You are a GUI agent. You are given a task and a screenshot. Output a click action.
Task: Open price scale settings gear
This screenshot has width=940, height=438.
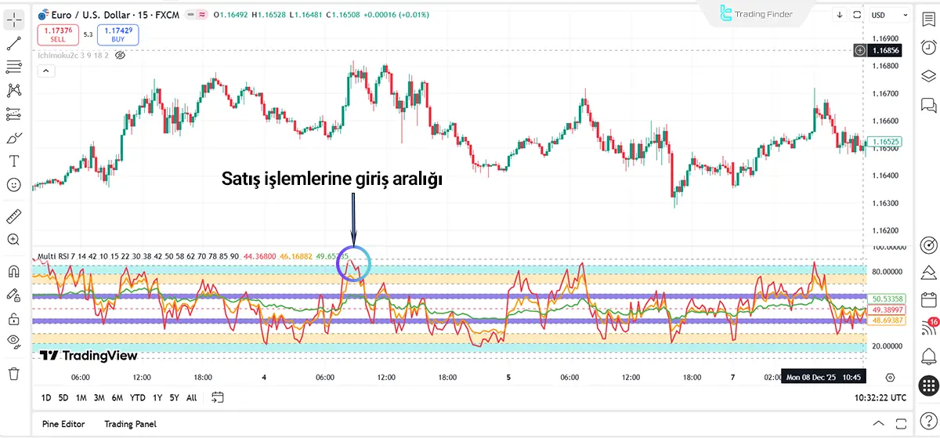[x=890, y=377]
